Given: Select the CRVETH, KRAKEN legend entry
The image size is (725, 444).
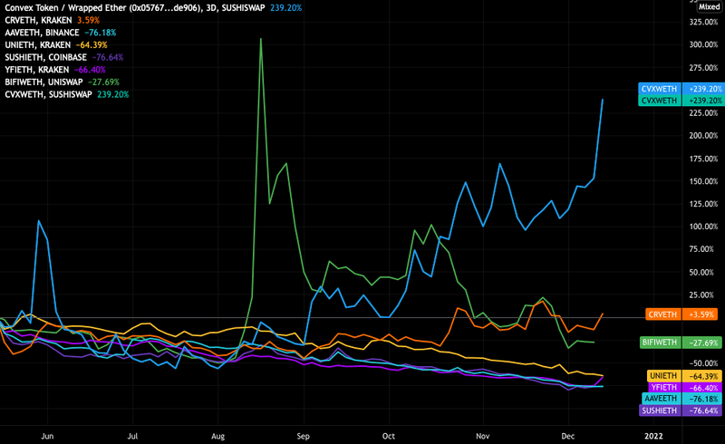Looking at the screenshot, I should click(x=38, y=20).
